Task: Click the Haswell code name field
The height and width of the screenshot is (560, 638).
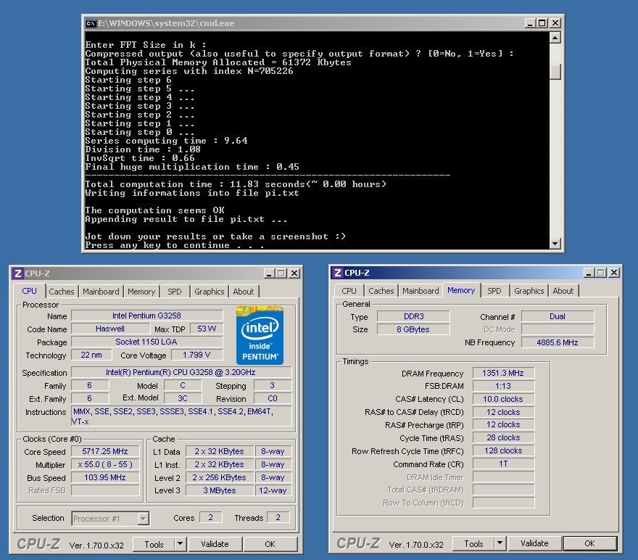Action: click(x=110, y=329)
